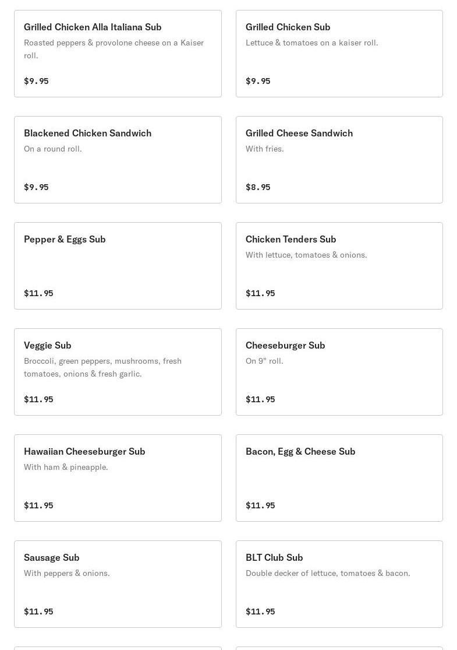Choose the Blackened Chicken Sandwich card
Screen dimensions: 457x650
[118, 160]
